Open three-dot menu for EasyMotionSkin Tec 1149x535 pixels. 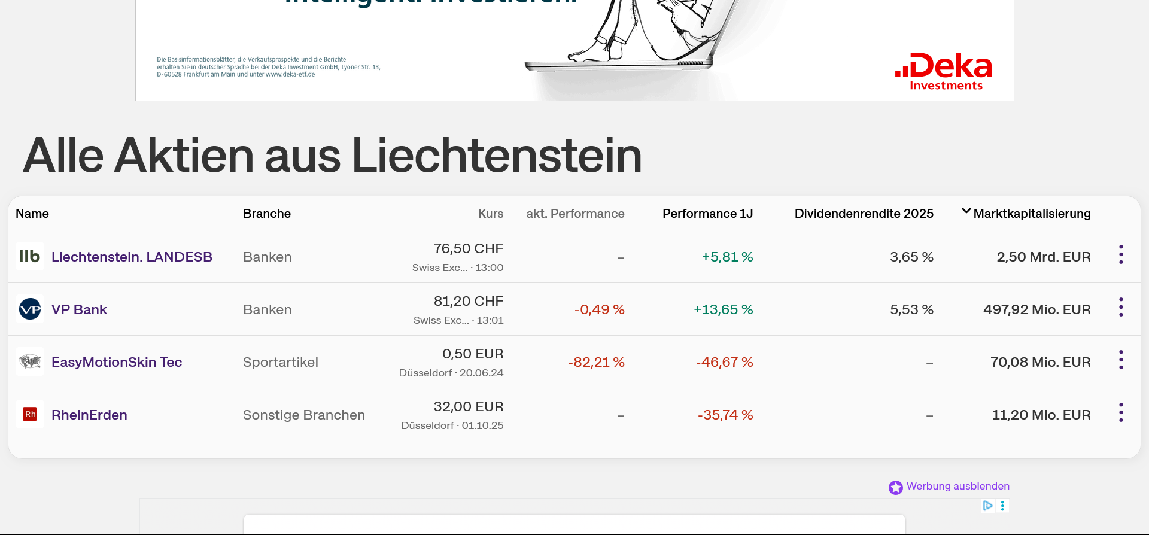tap(1121, 360)
